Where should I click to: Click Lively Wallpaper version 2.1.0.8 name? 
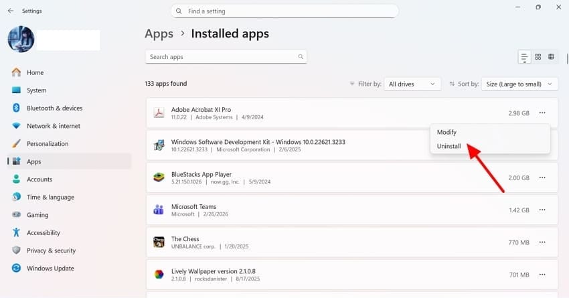214,271
